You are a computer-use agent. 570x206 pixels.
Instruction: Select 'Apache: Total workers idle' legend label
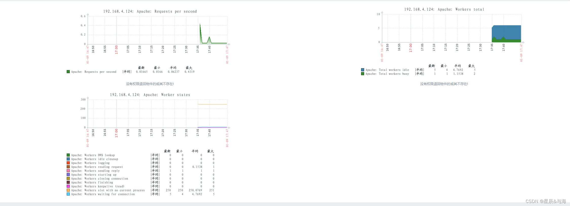387,70
